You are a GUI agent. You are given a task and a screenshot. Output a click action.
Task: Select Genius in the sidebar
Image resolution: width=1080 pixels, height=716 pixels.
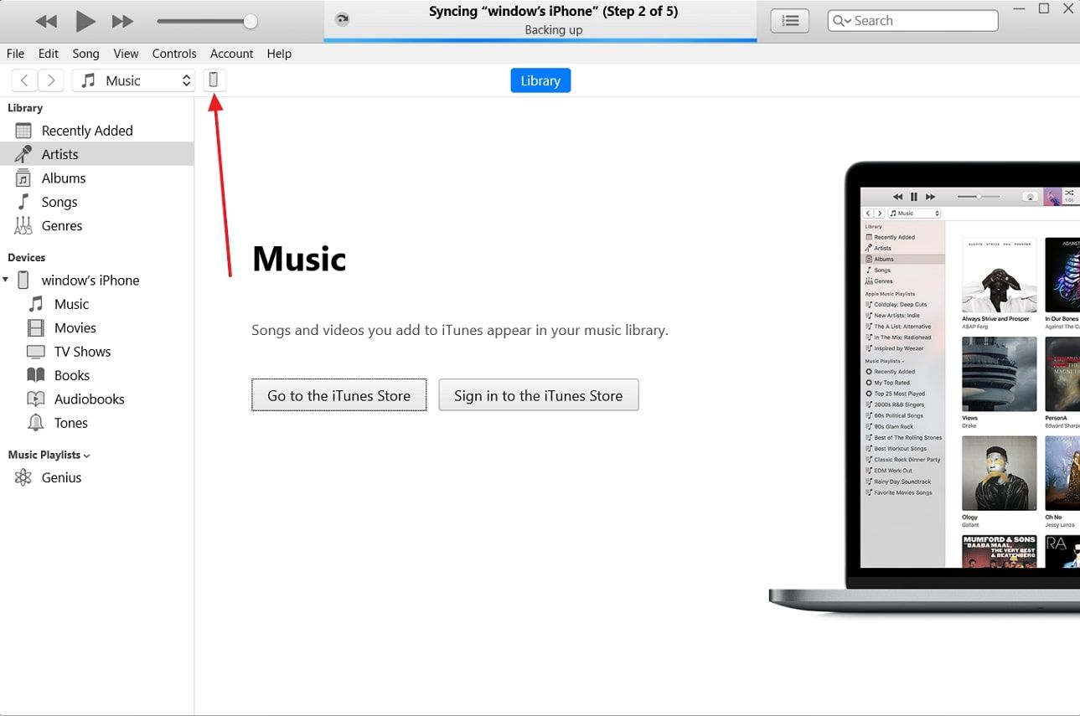pyautogui.click(x=61, y=477)
